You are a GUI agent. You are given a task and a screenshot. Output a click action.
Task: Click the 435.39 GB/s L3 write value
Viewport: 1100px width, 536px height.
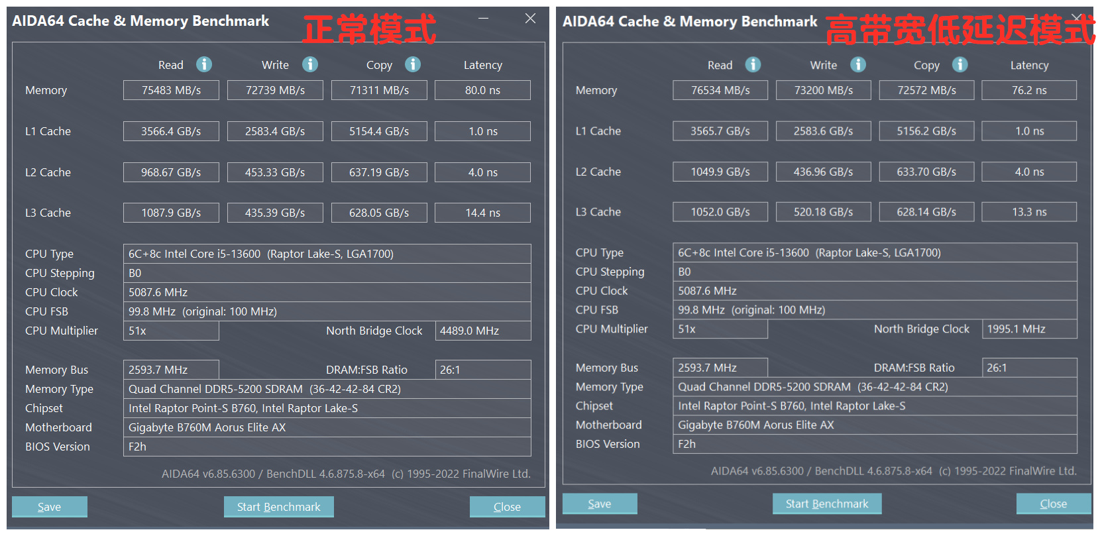(x=275, y=213)
